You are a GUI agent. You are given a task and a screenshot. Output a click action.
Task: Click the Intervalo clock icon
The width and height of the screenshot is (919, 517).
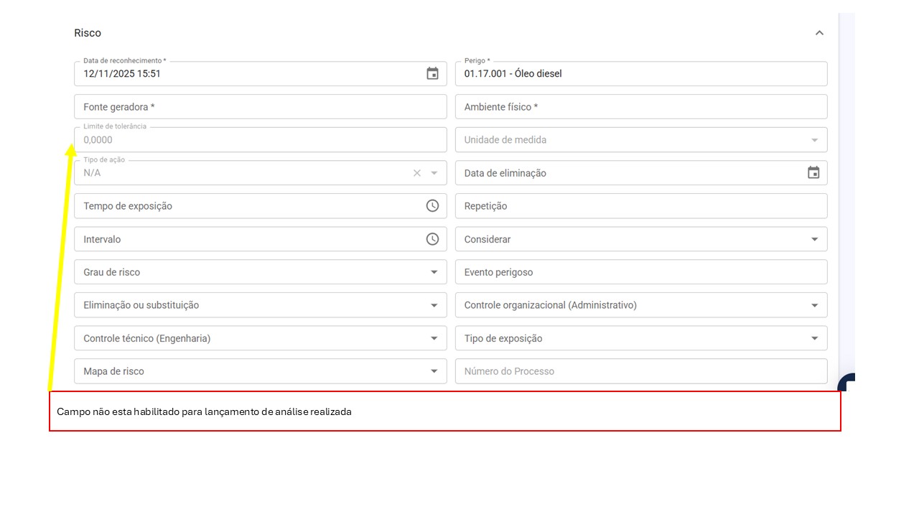pyautogui.click(x=432, y=239)
